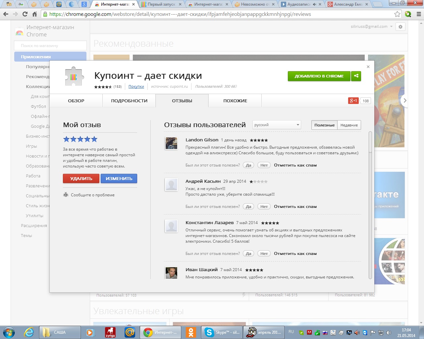
Task: Click the green share icon button
Action: [x=356, y=76]
